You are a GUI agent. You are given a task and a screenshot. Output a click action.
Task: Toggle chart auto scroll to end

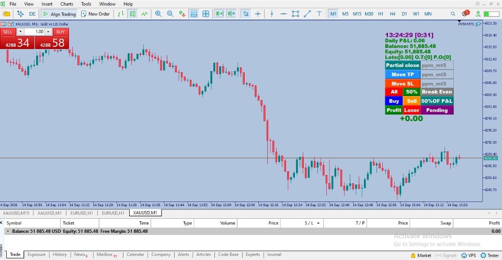(x=219, y=14)
